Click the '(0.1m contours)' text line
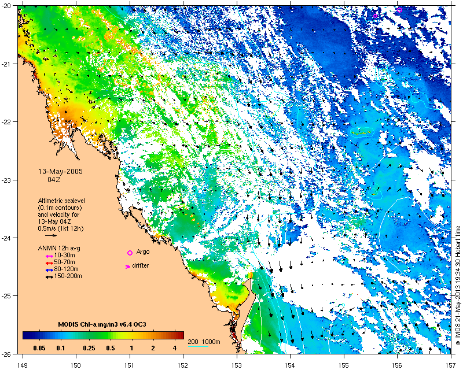Screen dimensions: 463x370 [x=60, y=208]
